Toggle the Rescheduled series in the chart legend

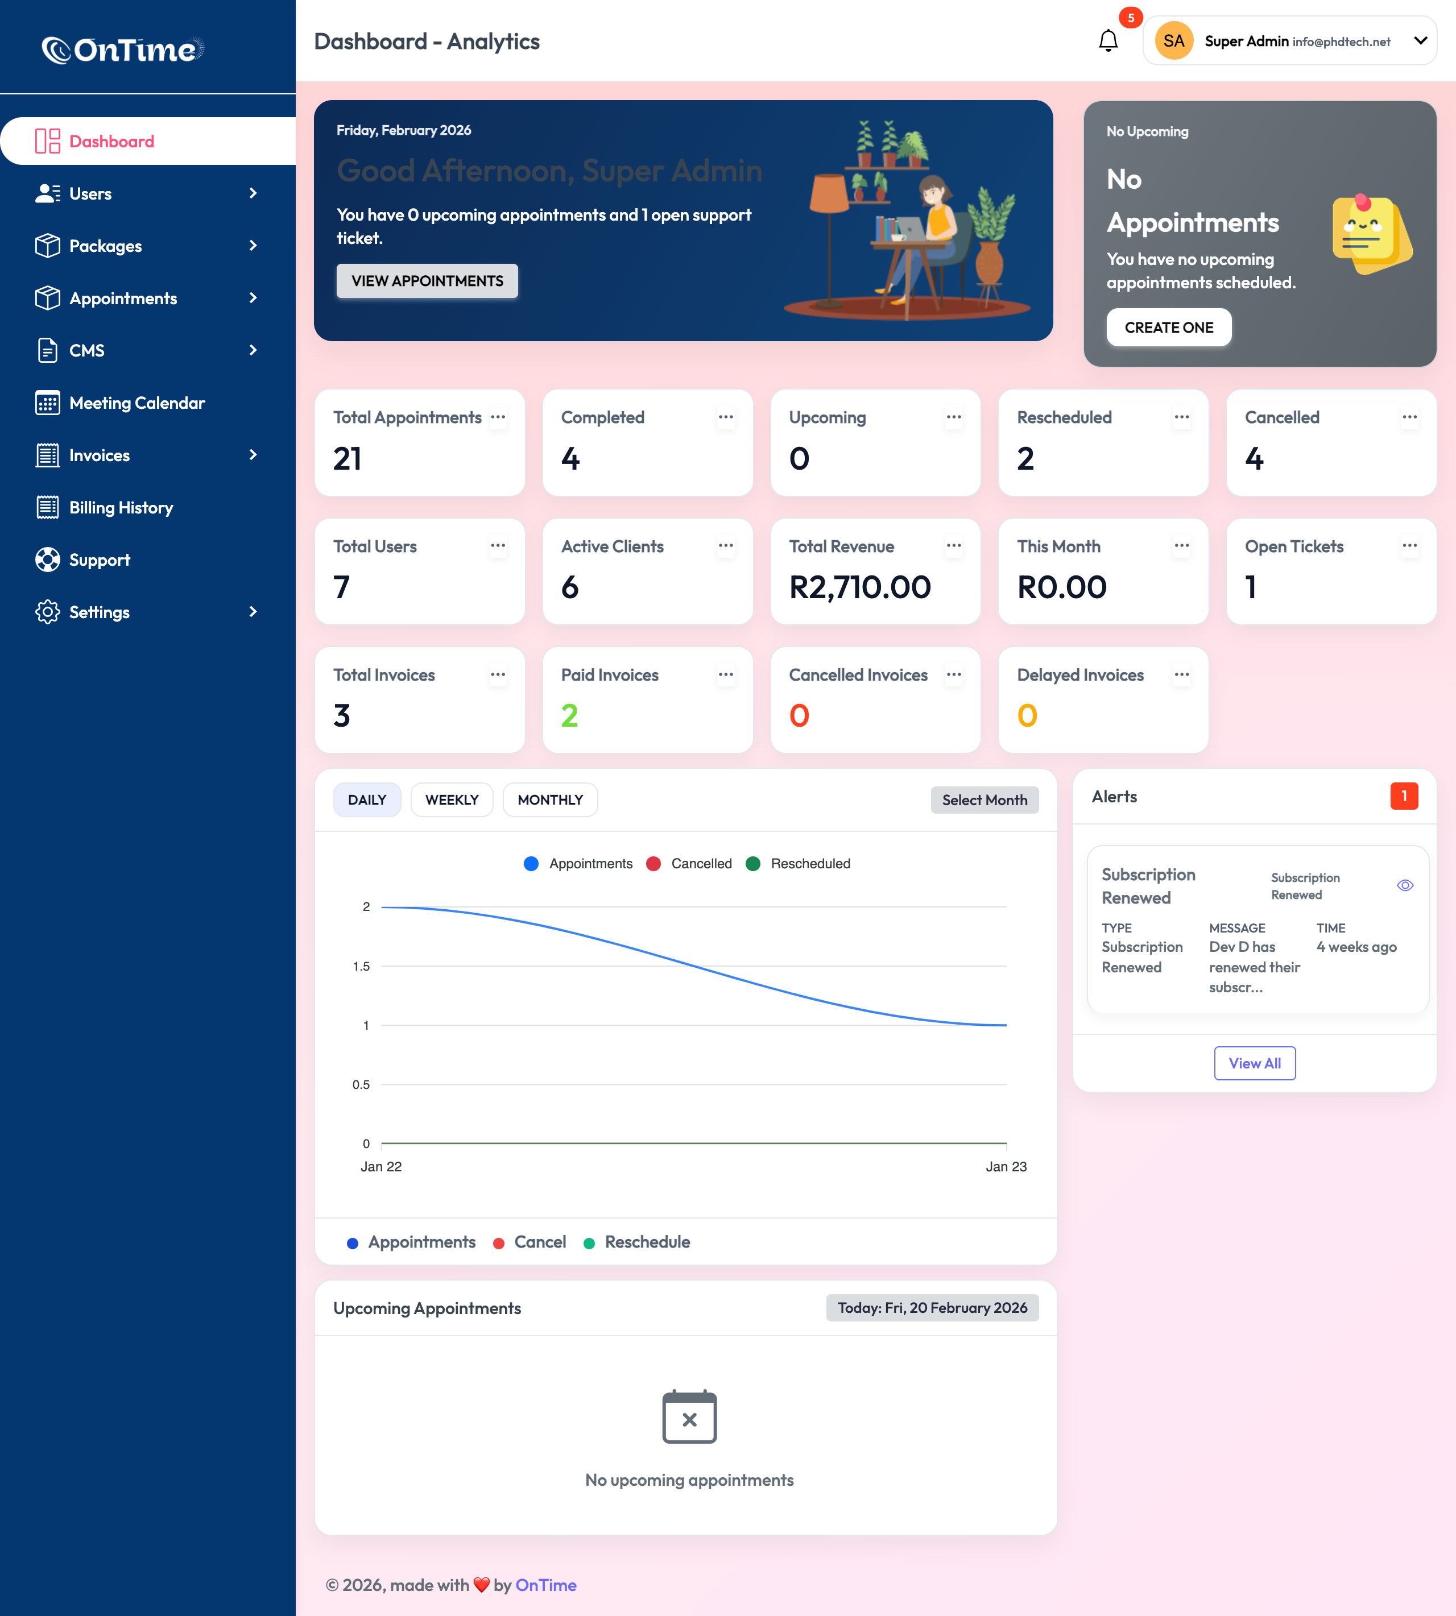(x=797, y=864)
